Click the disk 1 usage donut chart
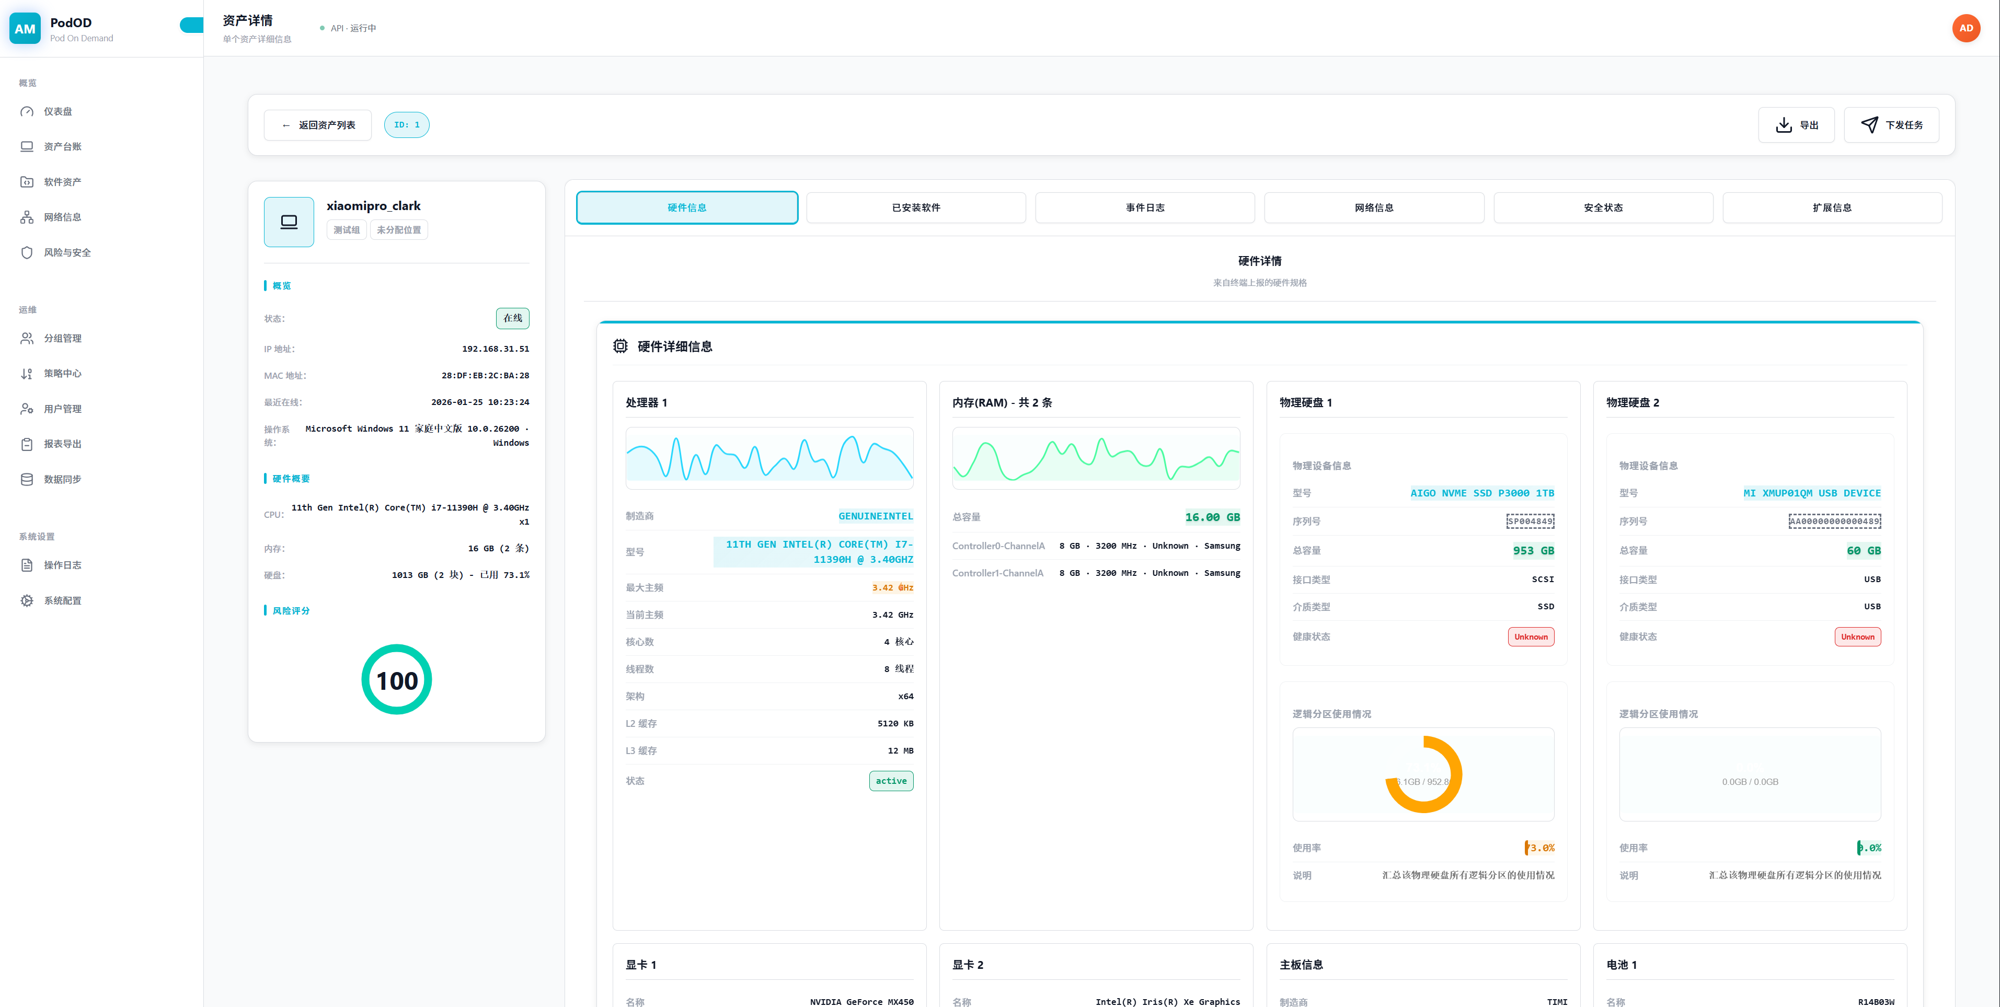The image size is (2000, 1007). pos(1423,774)
